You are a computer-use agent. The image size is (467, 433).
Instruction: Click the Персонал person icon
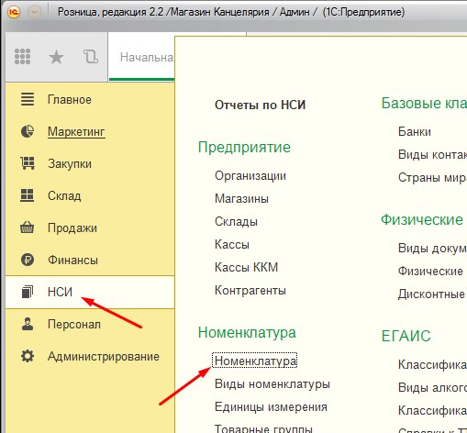click(x=28, y=324)
